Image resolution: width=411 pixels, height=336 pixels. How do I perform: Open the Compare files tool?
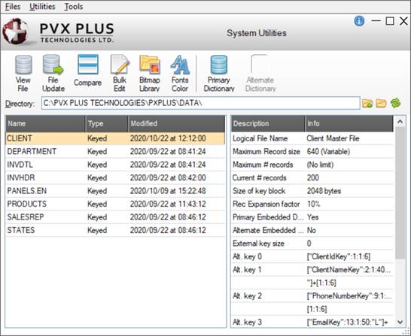tap(87, 71)
